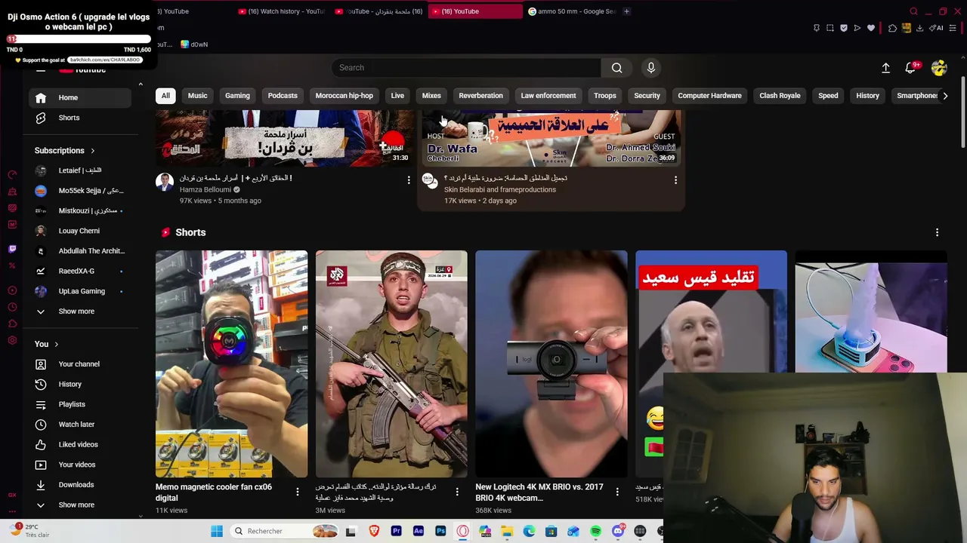Open the YouTube create upload icon

(885, 68)
